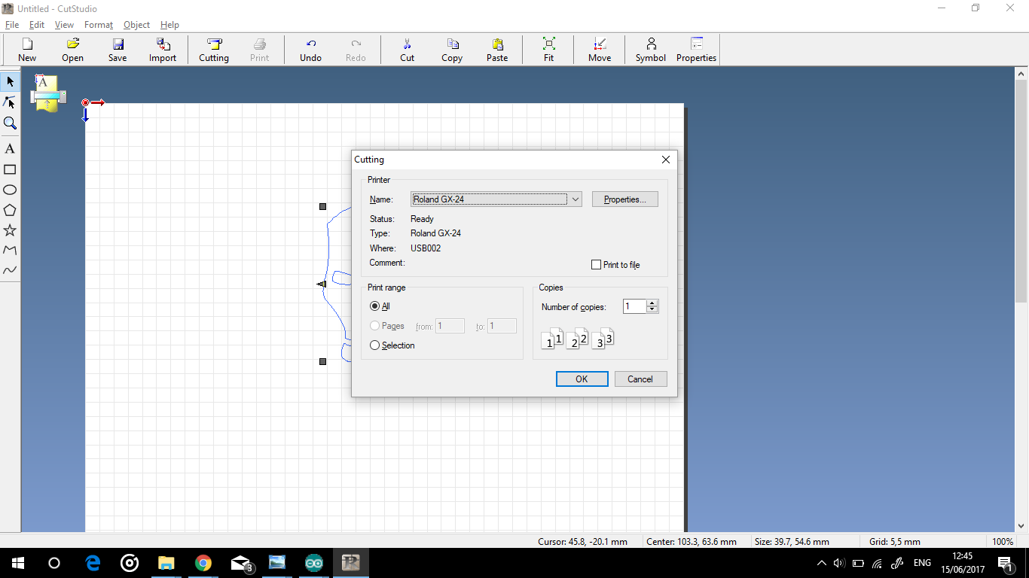Select the polyline drawing tool
1029x578 pixels.
click(x=10, y=250)
